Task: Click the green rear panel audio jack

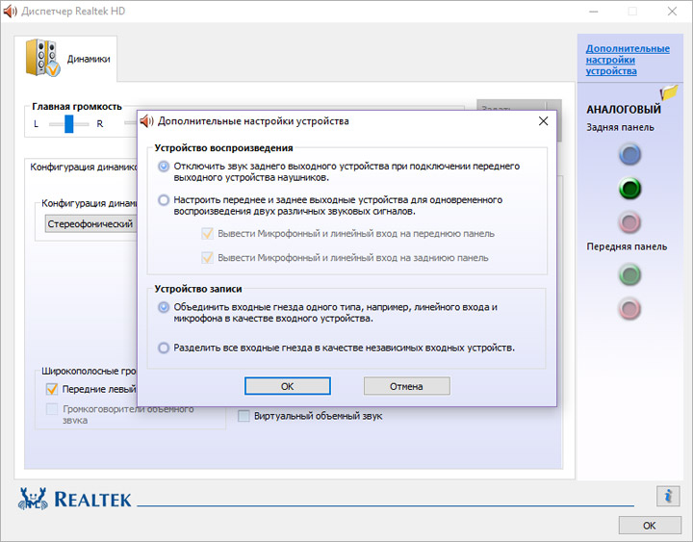Action: point(629,189)
